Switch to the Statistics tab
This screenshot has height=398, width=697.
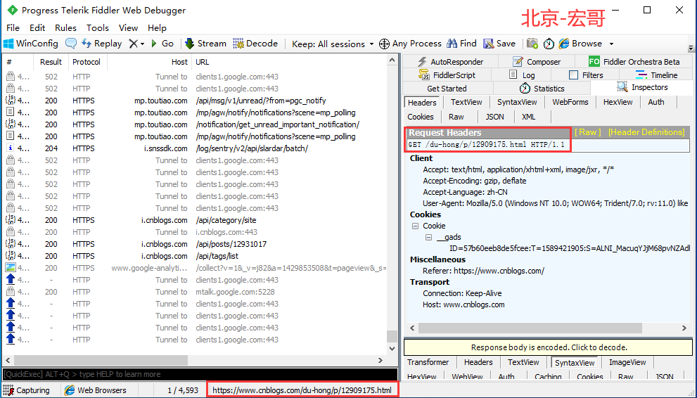point(542,89)
